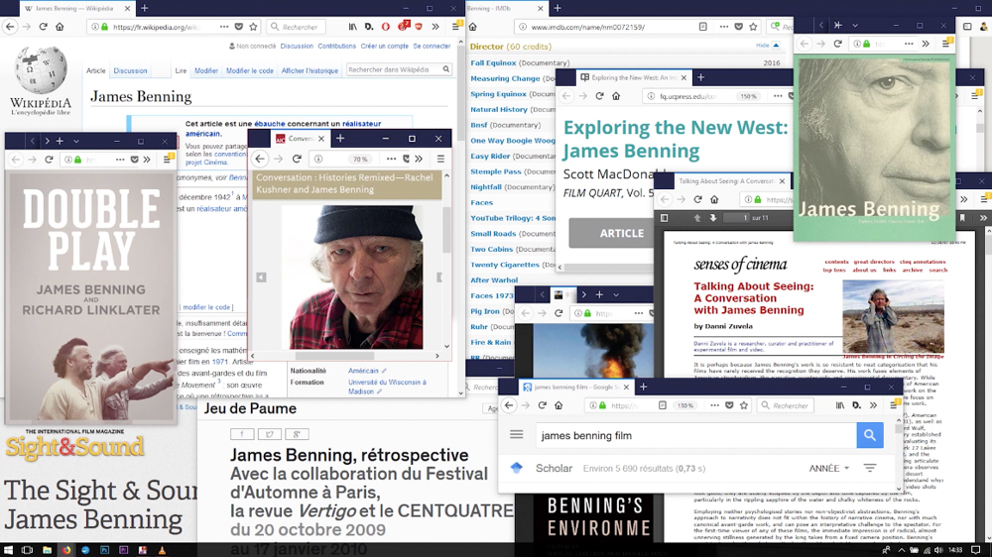Open the Library icon in Wikipedia window toolbar
This screenshot has height=557, width=992.
click(352, 27)
